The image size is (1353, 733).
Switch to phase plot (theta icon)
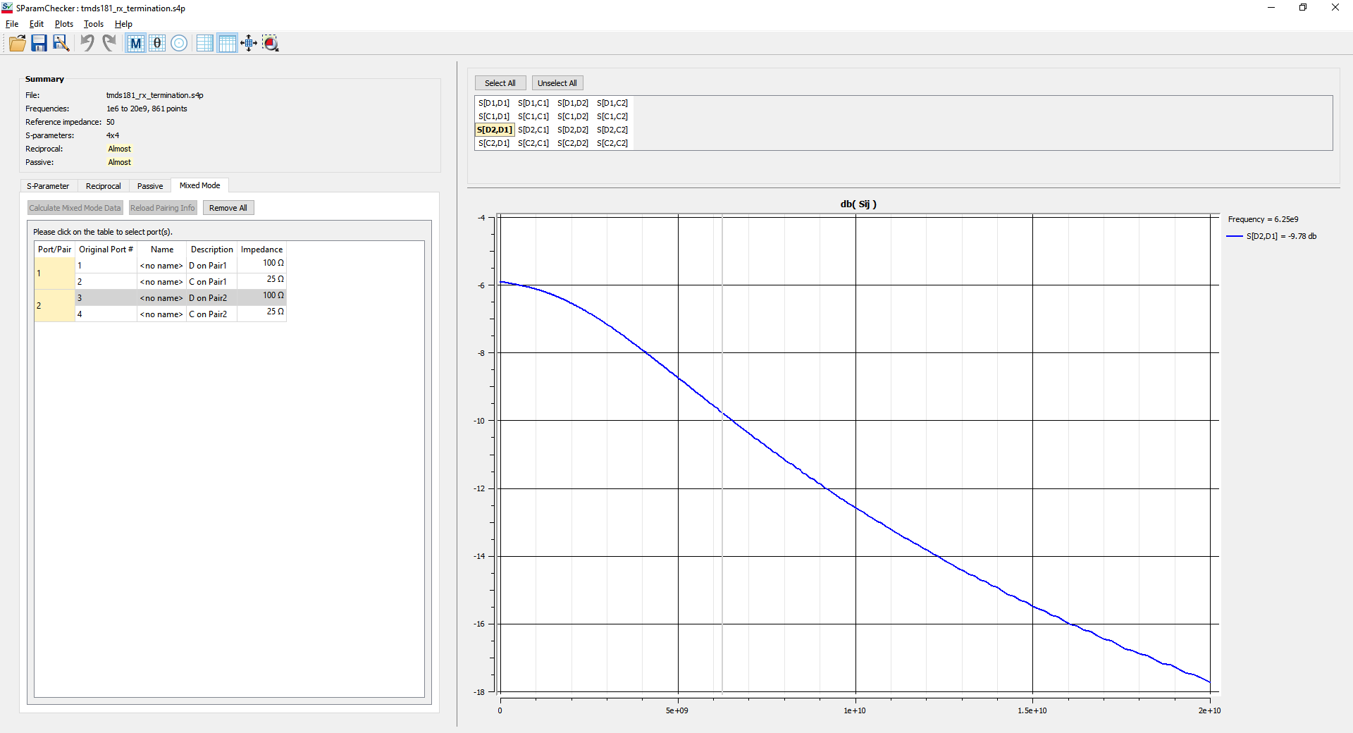pos(157,43)
